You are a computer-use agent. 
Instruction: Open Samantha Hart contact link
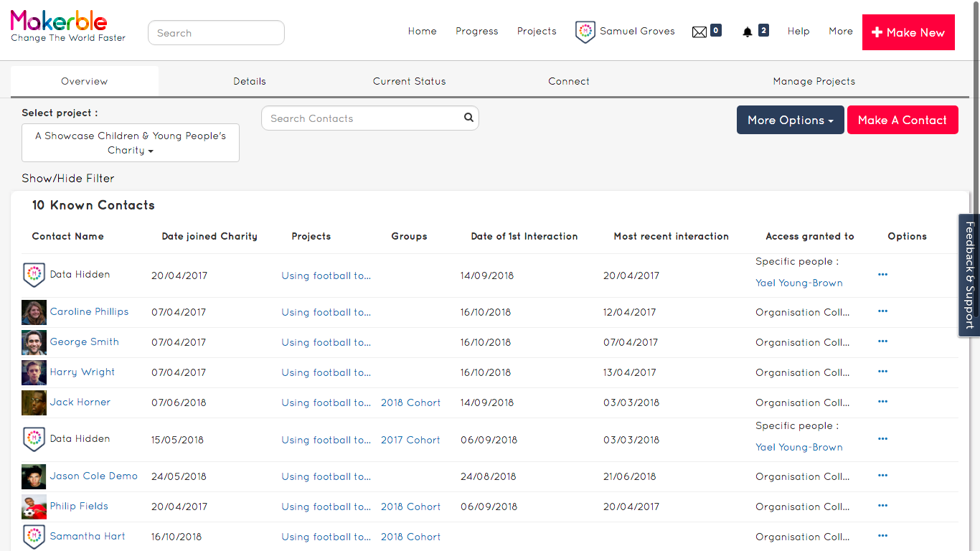[x=88, y=536]
